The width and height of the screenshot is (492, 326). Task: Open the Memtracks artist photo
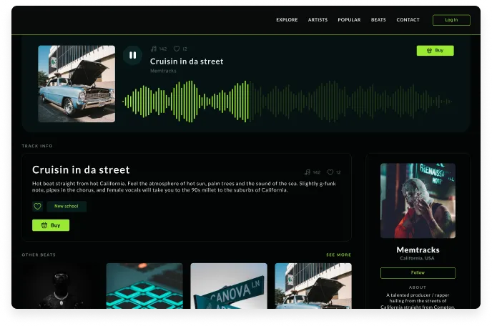418,200
